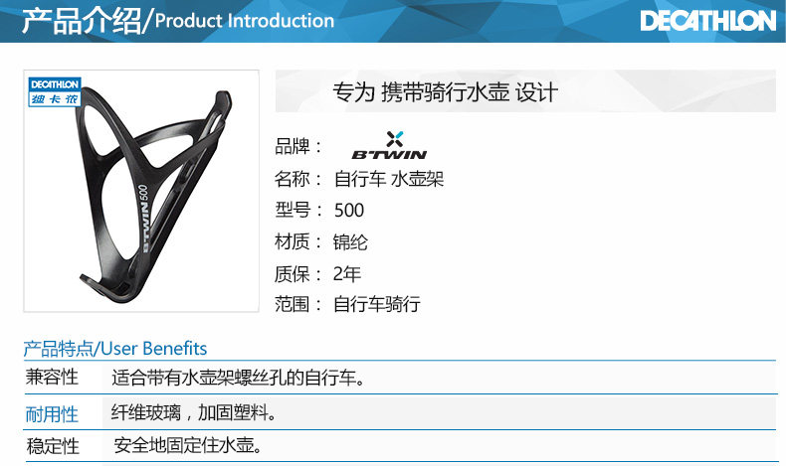Select the 产品特点/User Benefits heading
The height and width of the screenshot is (466, 786).
point(115,349)
